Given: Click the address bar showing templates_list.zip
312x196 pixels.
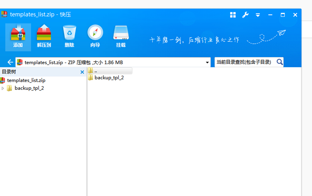Looking at the screenshot, I should click(x=113, y=62).
